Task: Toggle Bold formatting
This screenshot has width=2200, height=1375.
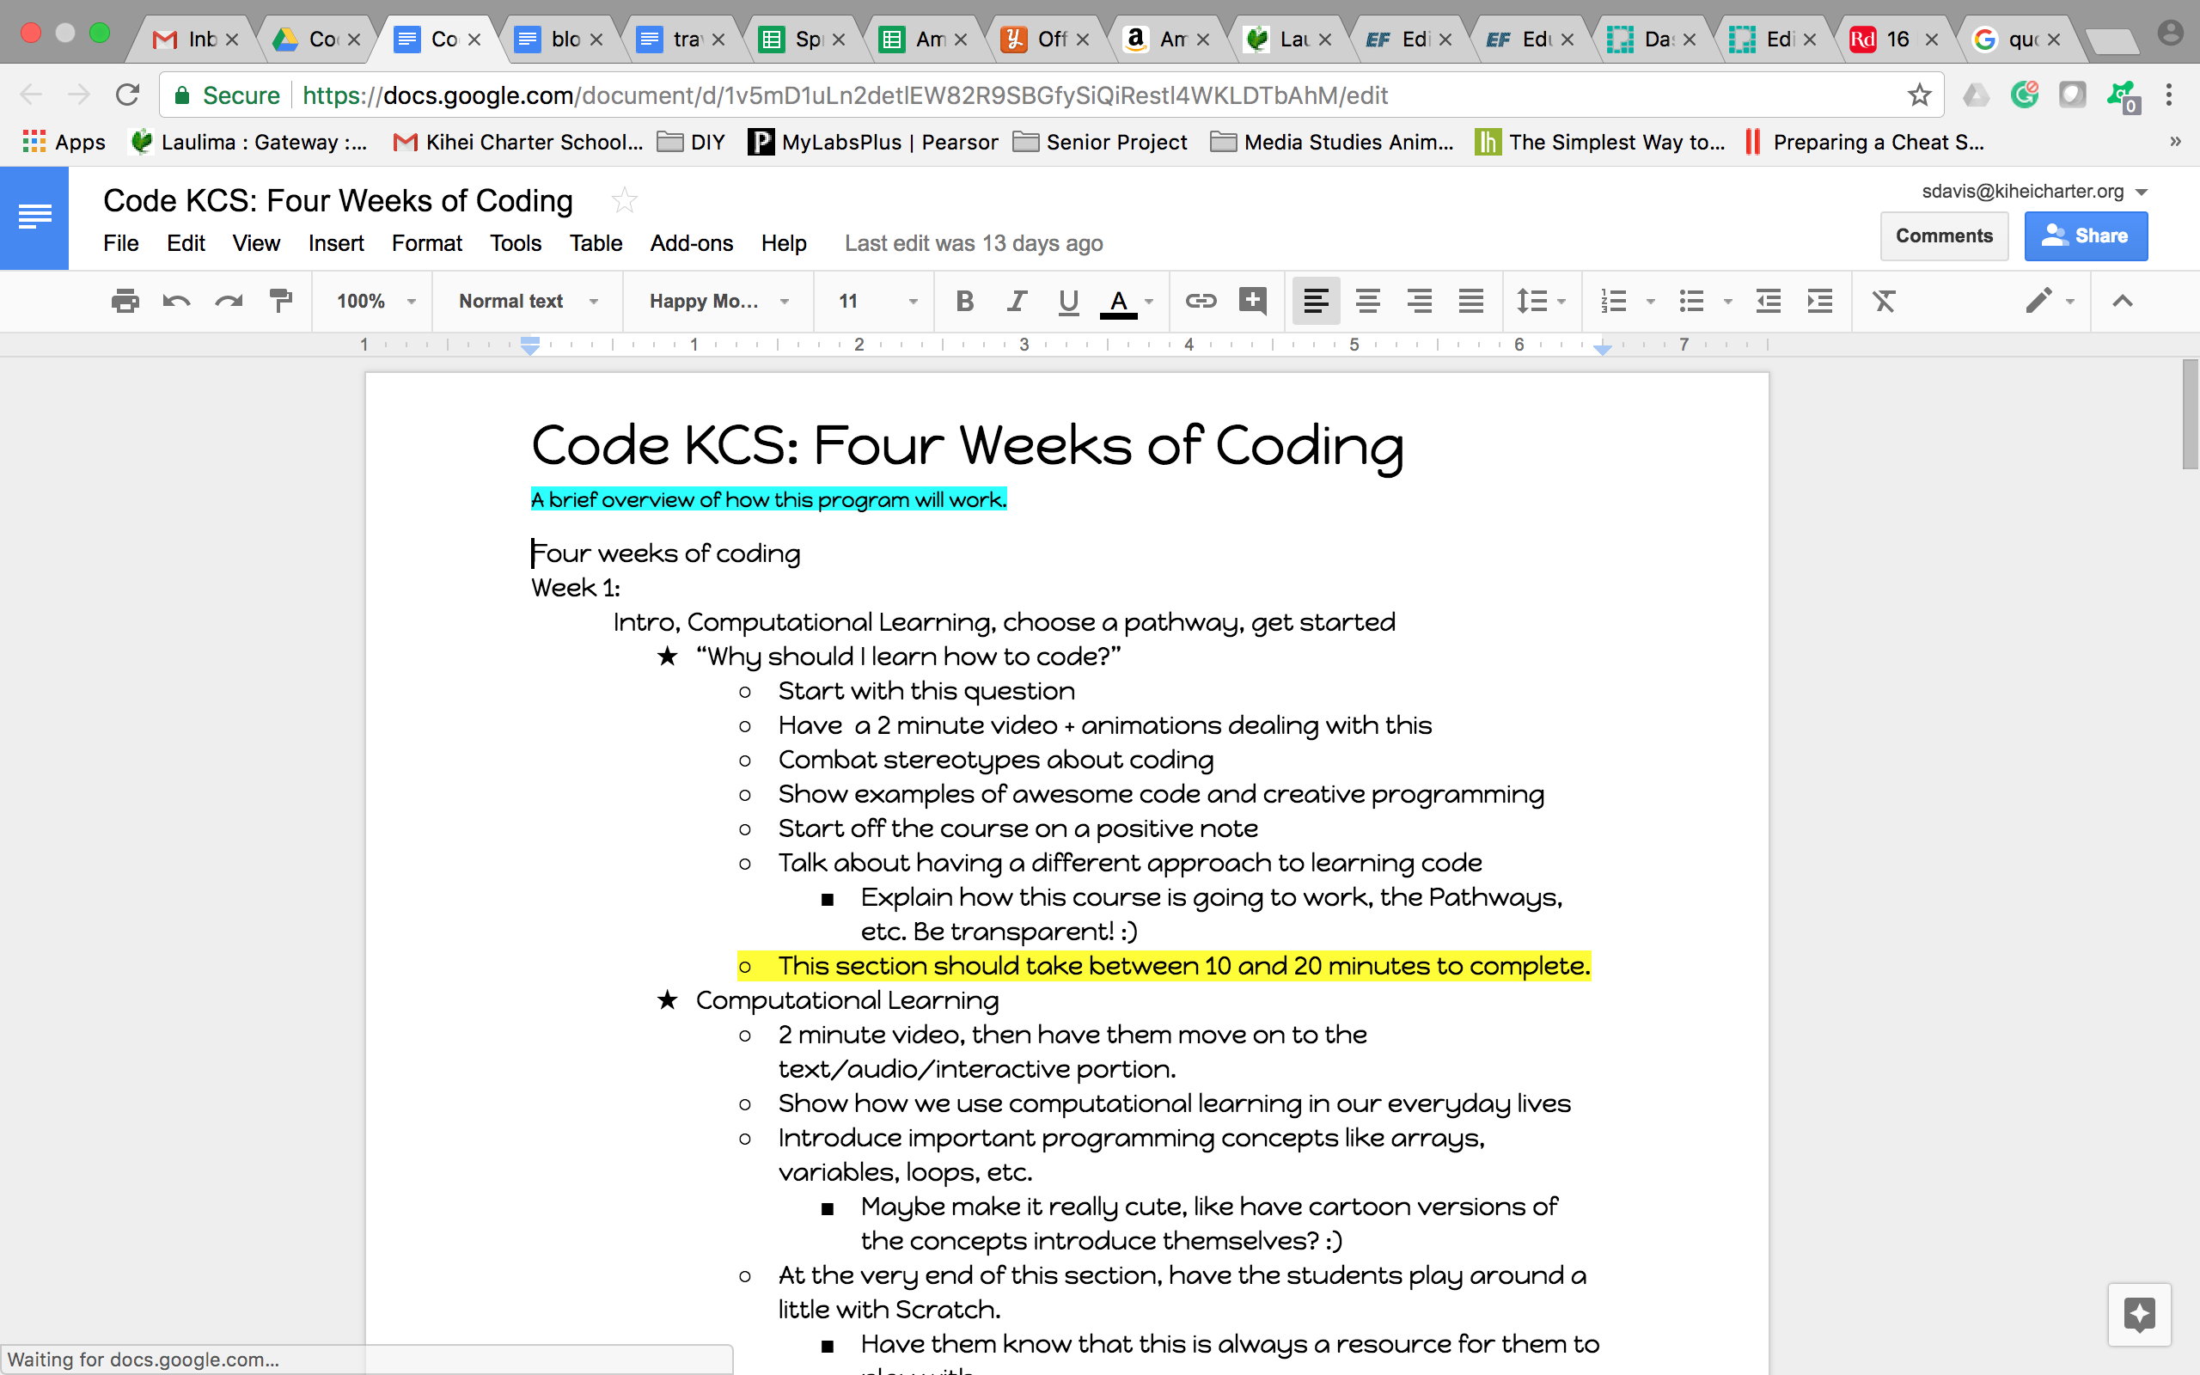Action: 964,301
